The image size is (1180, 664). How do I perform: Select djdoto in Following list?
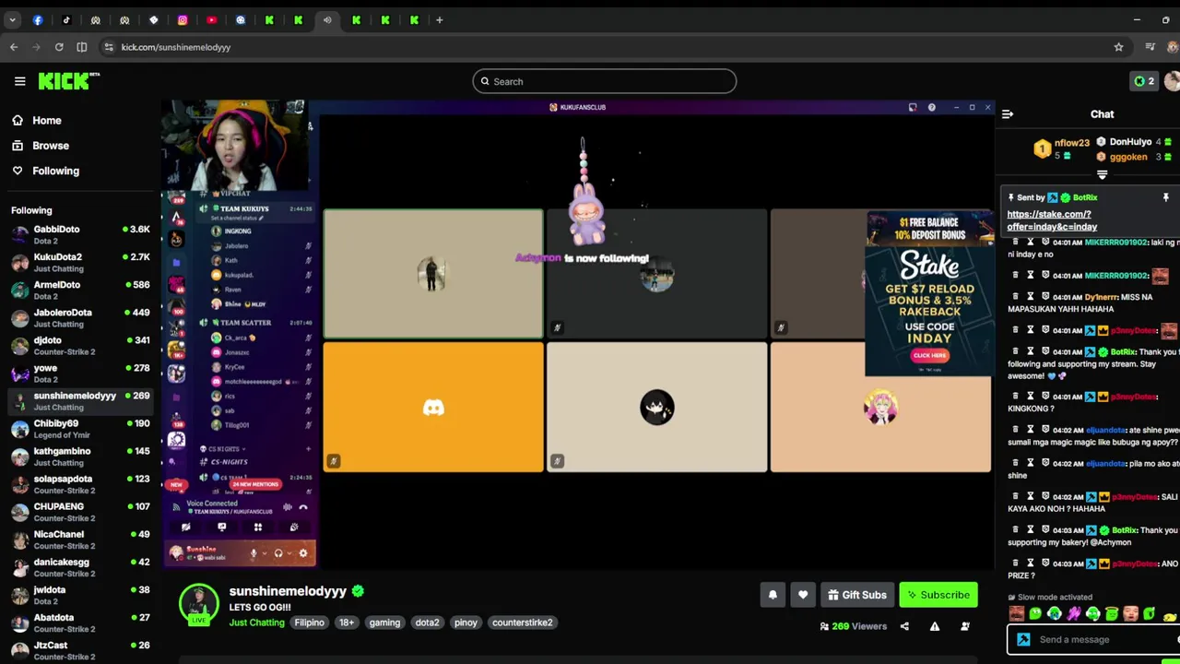click(78, 345)
